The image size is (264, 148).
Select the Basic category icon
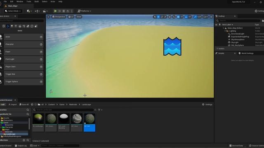[x=8, y=26]
